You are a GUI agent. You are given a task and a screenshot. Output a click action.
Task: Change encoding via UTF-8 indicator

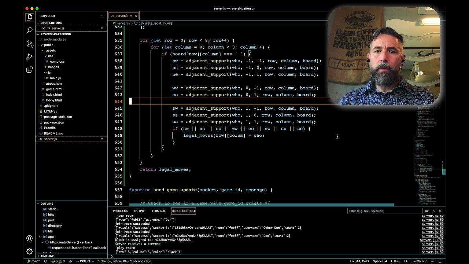point(395,261)
